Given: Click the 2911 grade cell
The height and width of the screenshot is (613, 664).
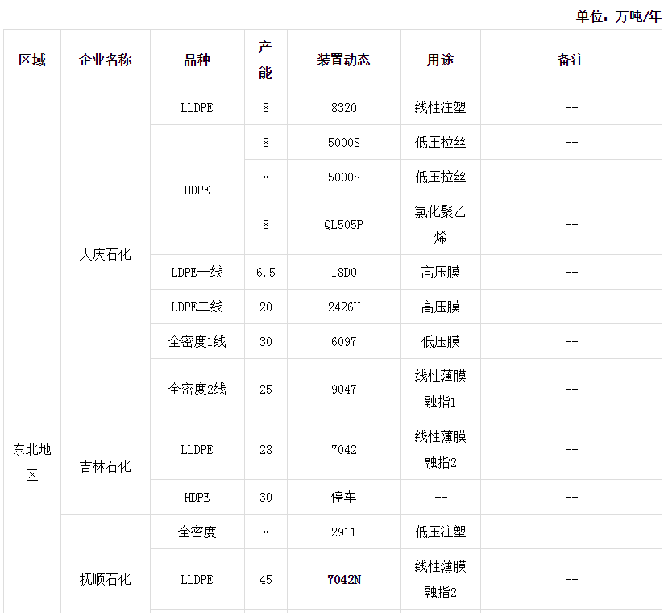Looking at the screenshot, I should 344,532.
